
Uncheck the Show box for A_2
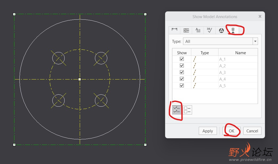(x=182, y=66)
